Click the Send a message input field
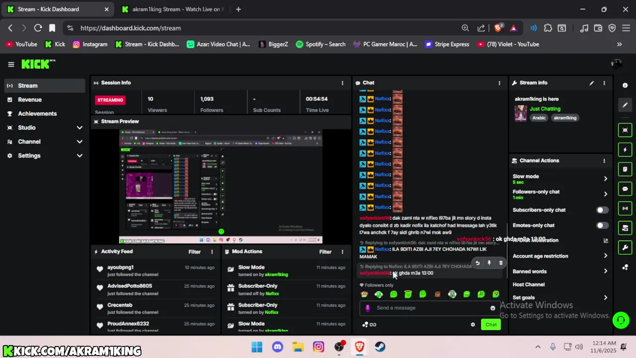The height and width of the screenshot is (358, 636). click(x=430, y=308)
